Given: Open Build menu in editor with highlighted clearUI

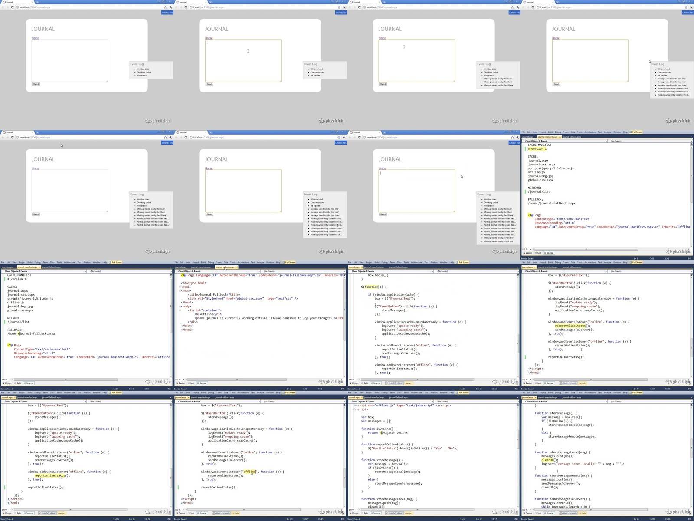Looking at the screenshot, I should [550, 392].
